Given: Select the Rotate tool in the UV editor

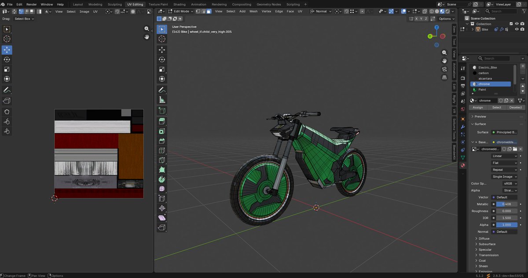Looking at the screenshot, I should point(7,59).
